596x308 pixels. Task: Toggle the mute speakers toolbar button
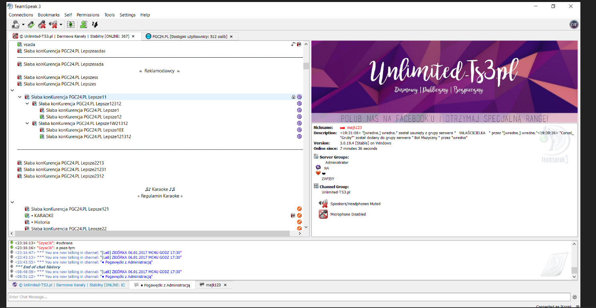pyautogui.click(x=53, y=24)
